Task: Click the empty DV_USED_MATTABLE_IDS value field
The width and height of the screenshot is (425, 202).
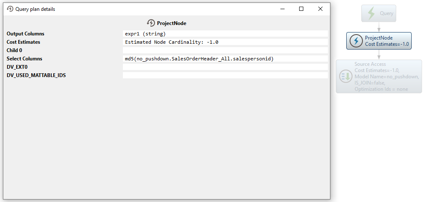Action: pos(225,75)
